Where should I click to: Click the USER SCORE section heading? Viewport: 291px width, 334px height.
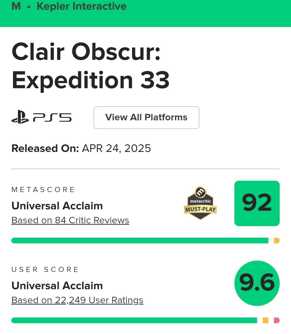[45, 270]
